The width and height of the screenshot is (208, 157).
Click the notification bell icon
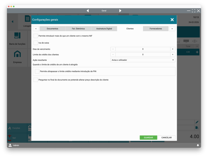click(x=198, y=145)
